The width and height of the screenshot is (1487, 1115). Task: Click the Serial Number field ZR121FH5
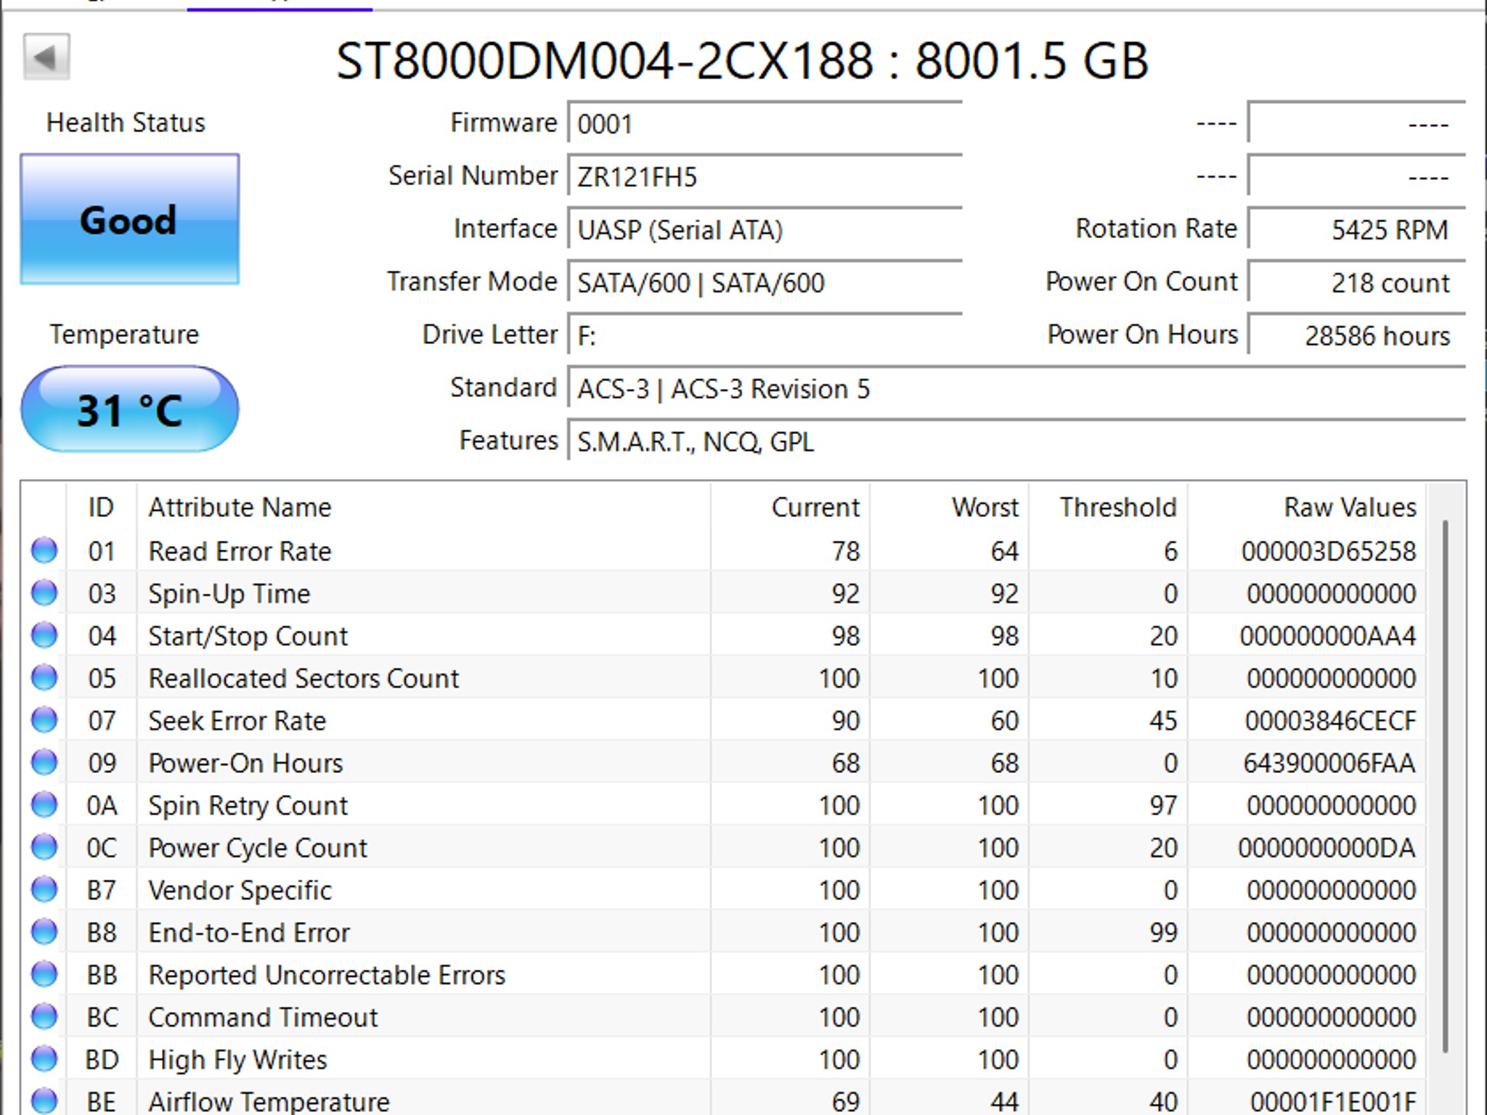765,176
